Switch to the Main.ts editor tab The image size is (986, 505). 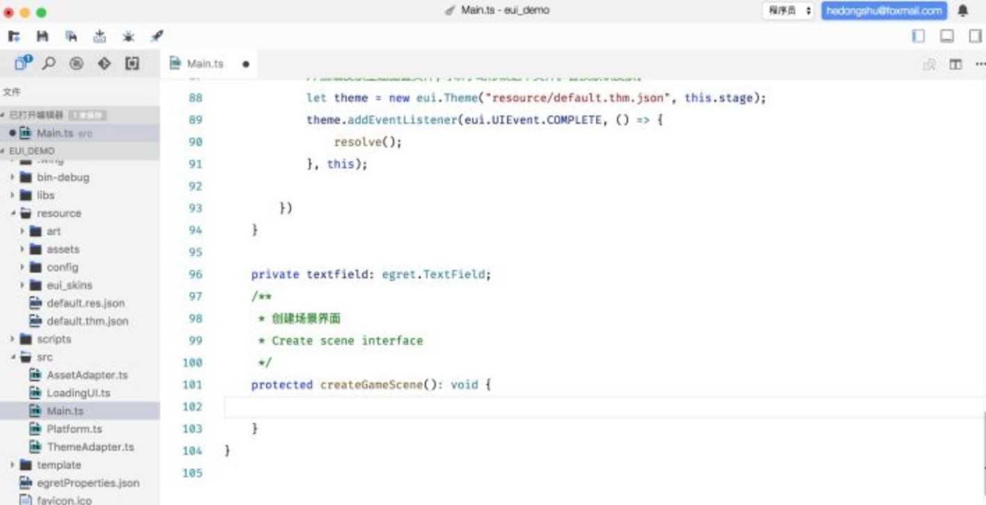click(x=209, y=64)
